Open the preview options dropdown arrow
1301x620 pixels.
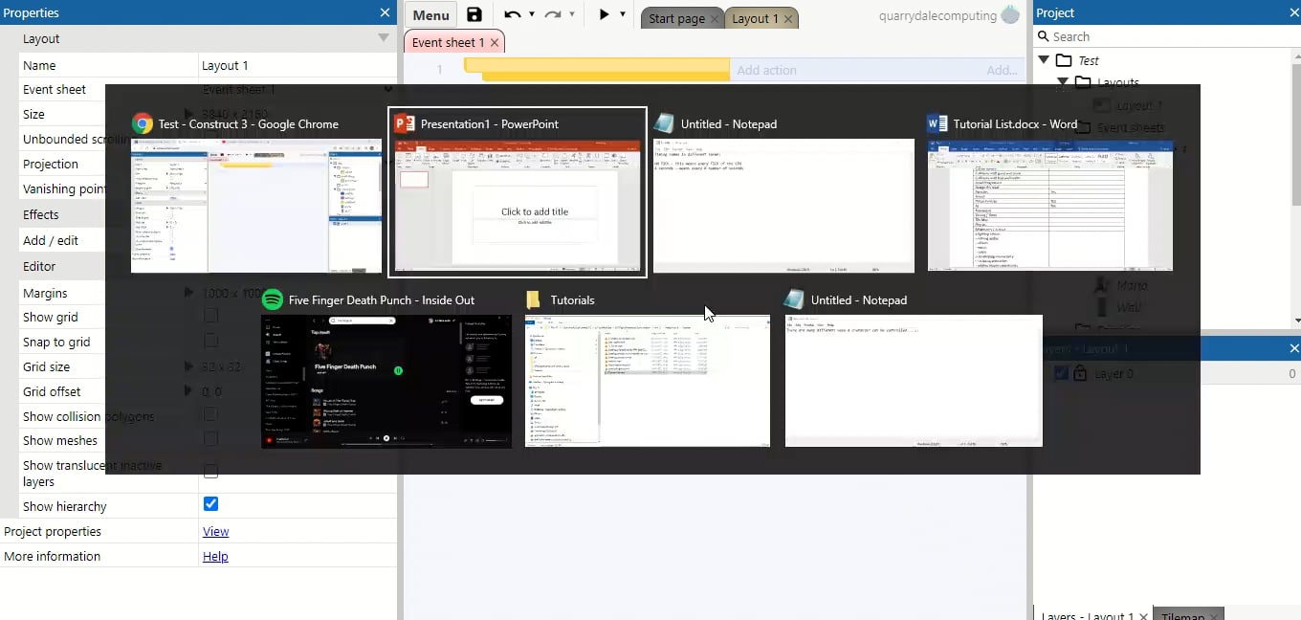pos(623,14)
